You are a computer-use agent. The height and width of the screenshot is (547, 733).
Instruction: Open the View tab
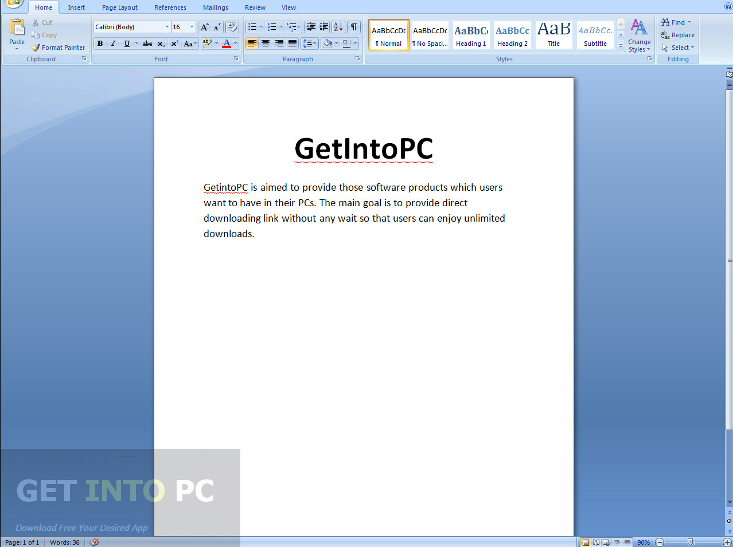click(288, 7)
